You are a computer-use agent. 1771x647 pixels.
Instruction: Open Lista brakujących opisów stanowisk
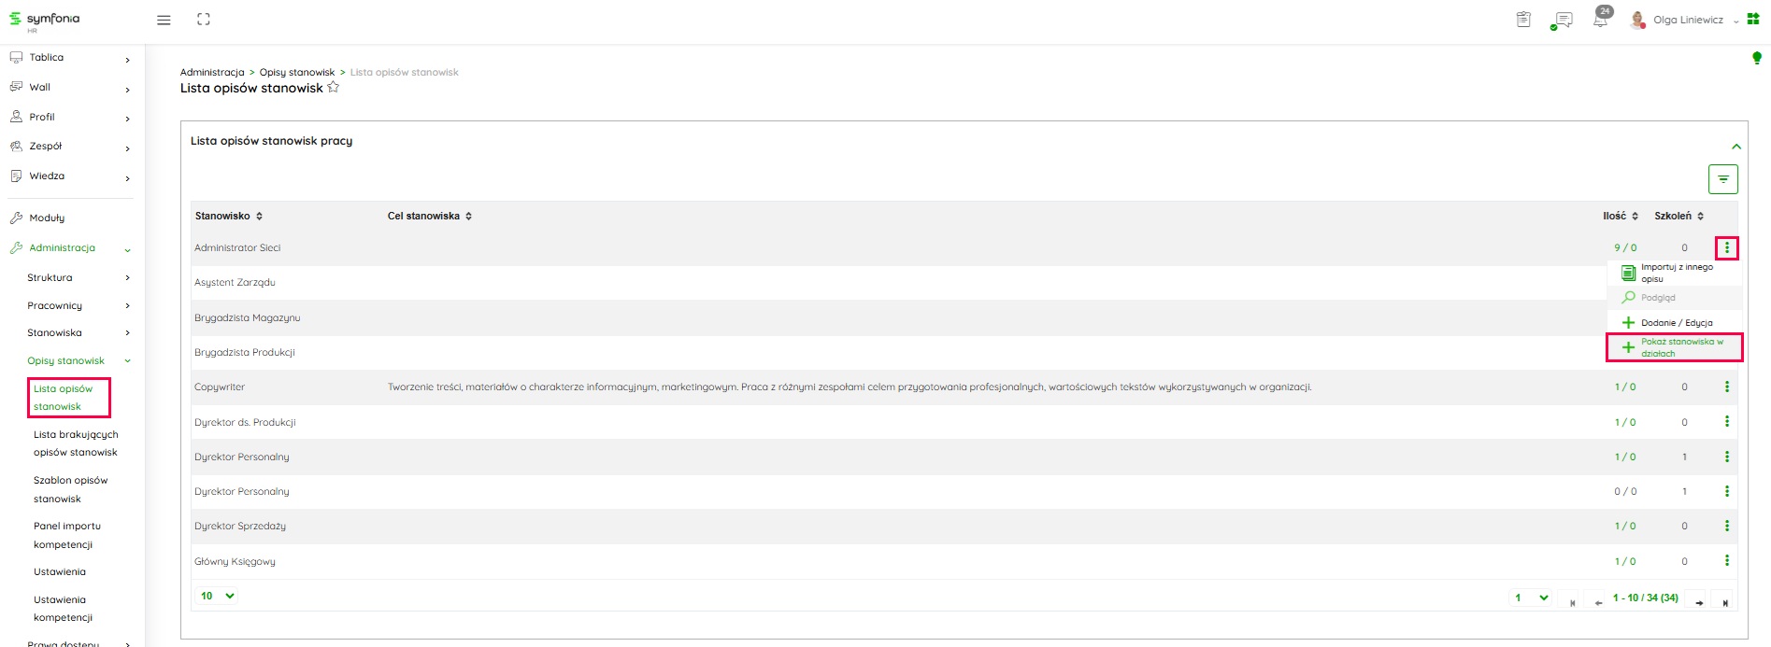pyautogui.click(x=76, y=443)
